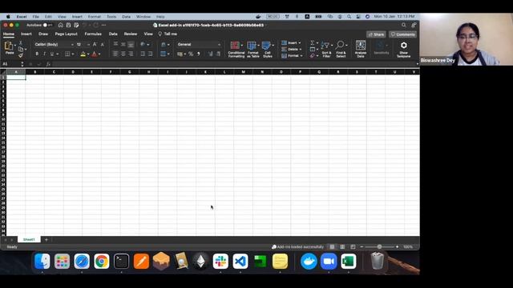
Task: Add a new sheet with plus button
Action: coord(46,240)
